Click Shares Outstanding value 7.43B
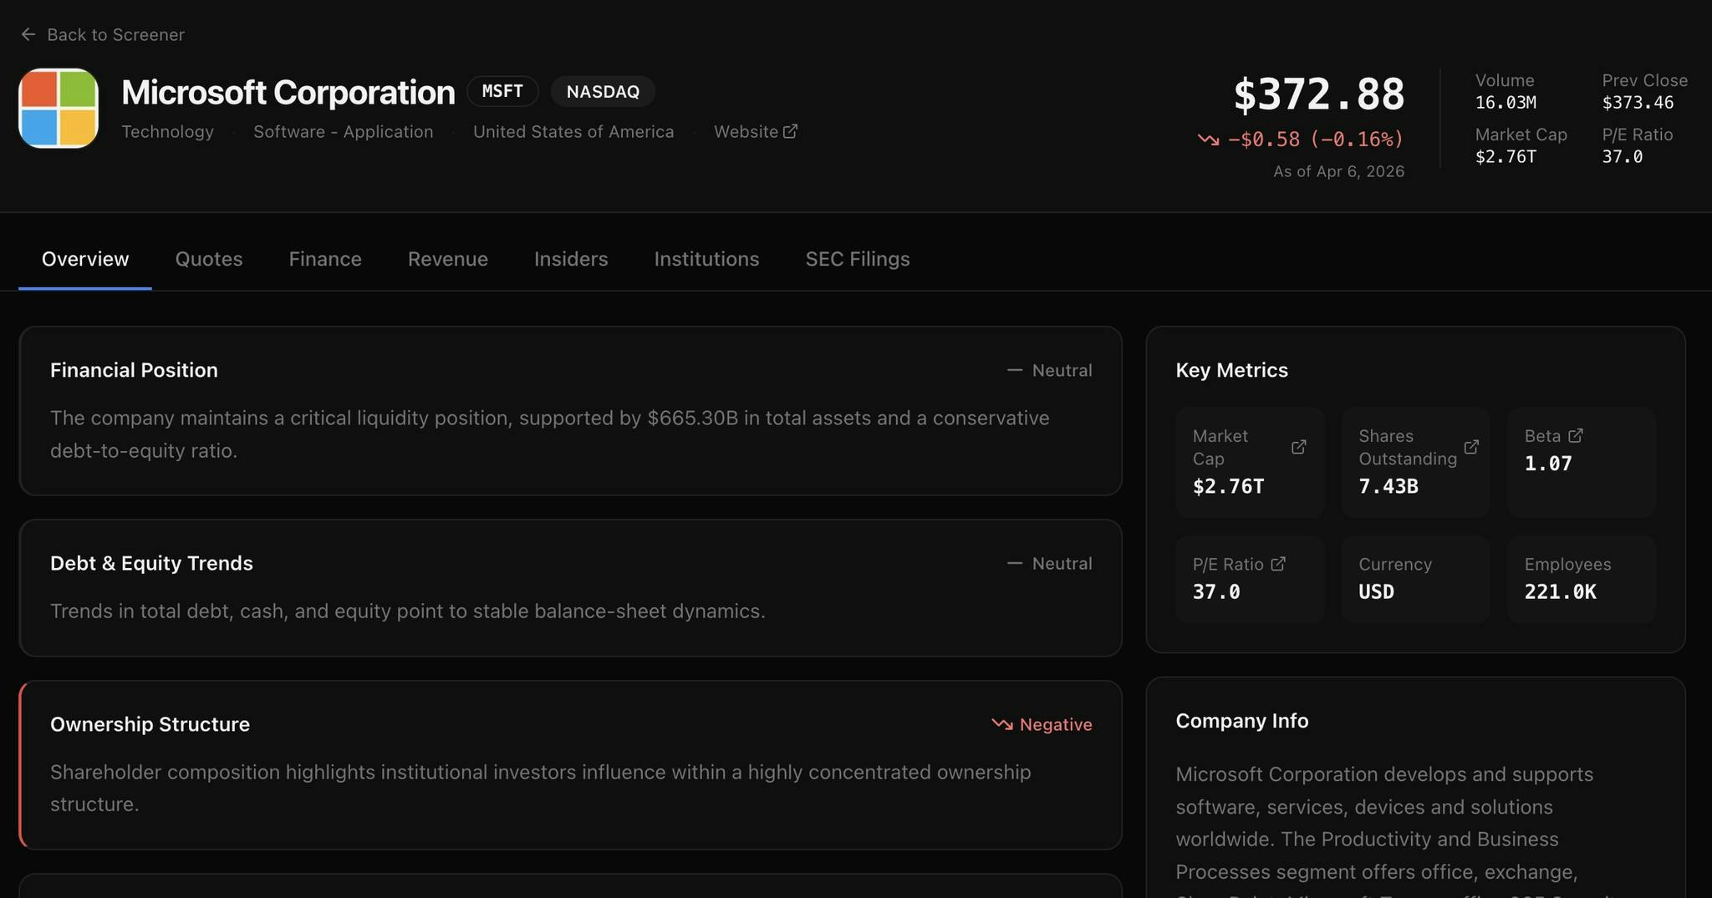Screen dimensions: 1712x898 (x=1388, y=486)
